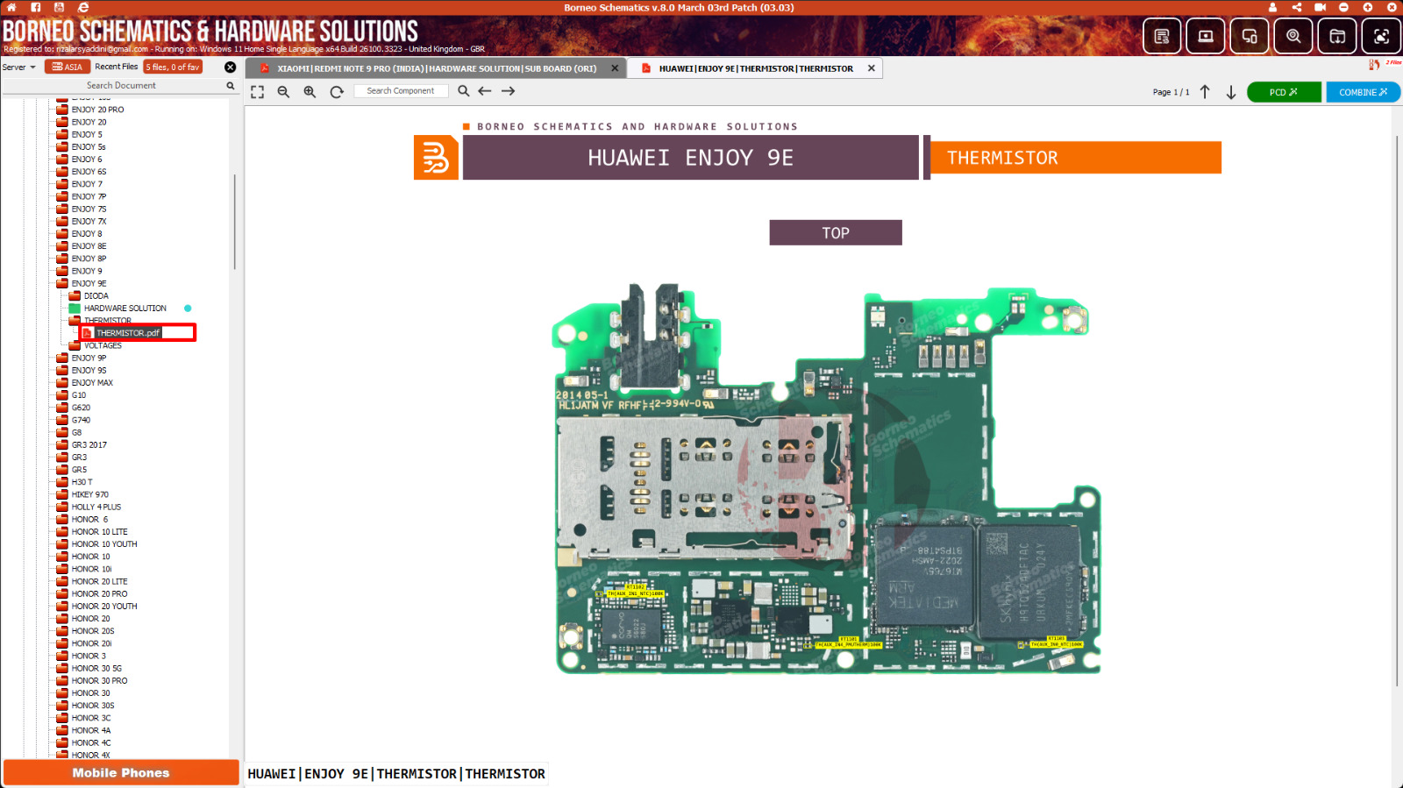
Task: Open Recent Files
Action: pos(116,67)
